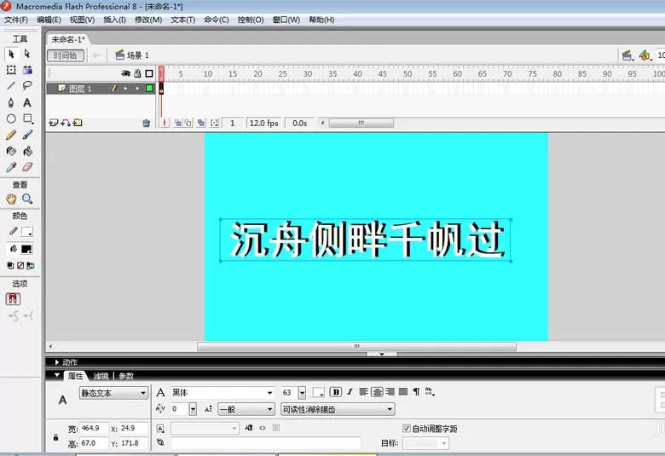Select the Rectangle tool
Viewport: 665px width, 456px height.
point(28,118)
